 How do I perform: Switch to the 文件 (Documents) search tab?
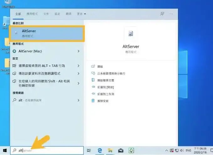tap(46, 14)
